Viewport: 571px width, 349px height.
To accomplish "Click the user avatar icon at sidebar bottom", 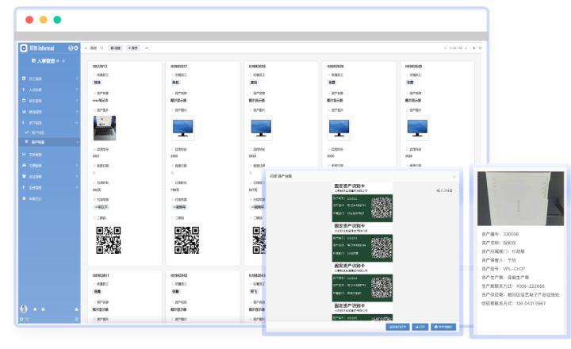I will pos(23,309).
